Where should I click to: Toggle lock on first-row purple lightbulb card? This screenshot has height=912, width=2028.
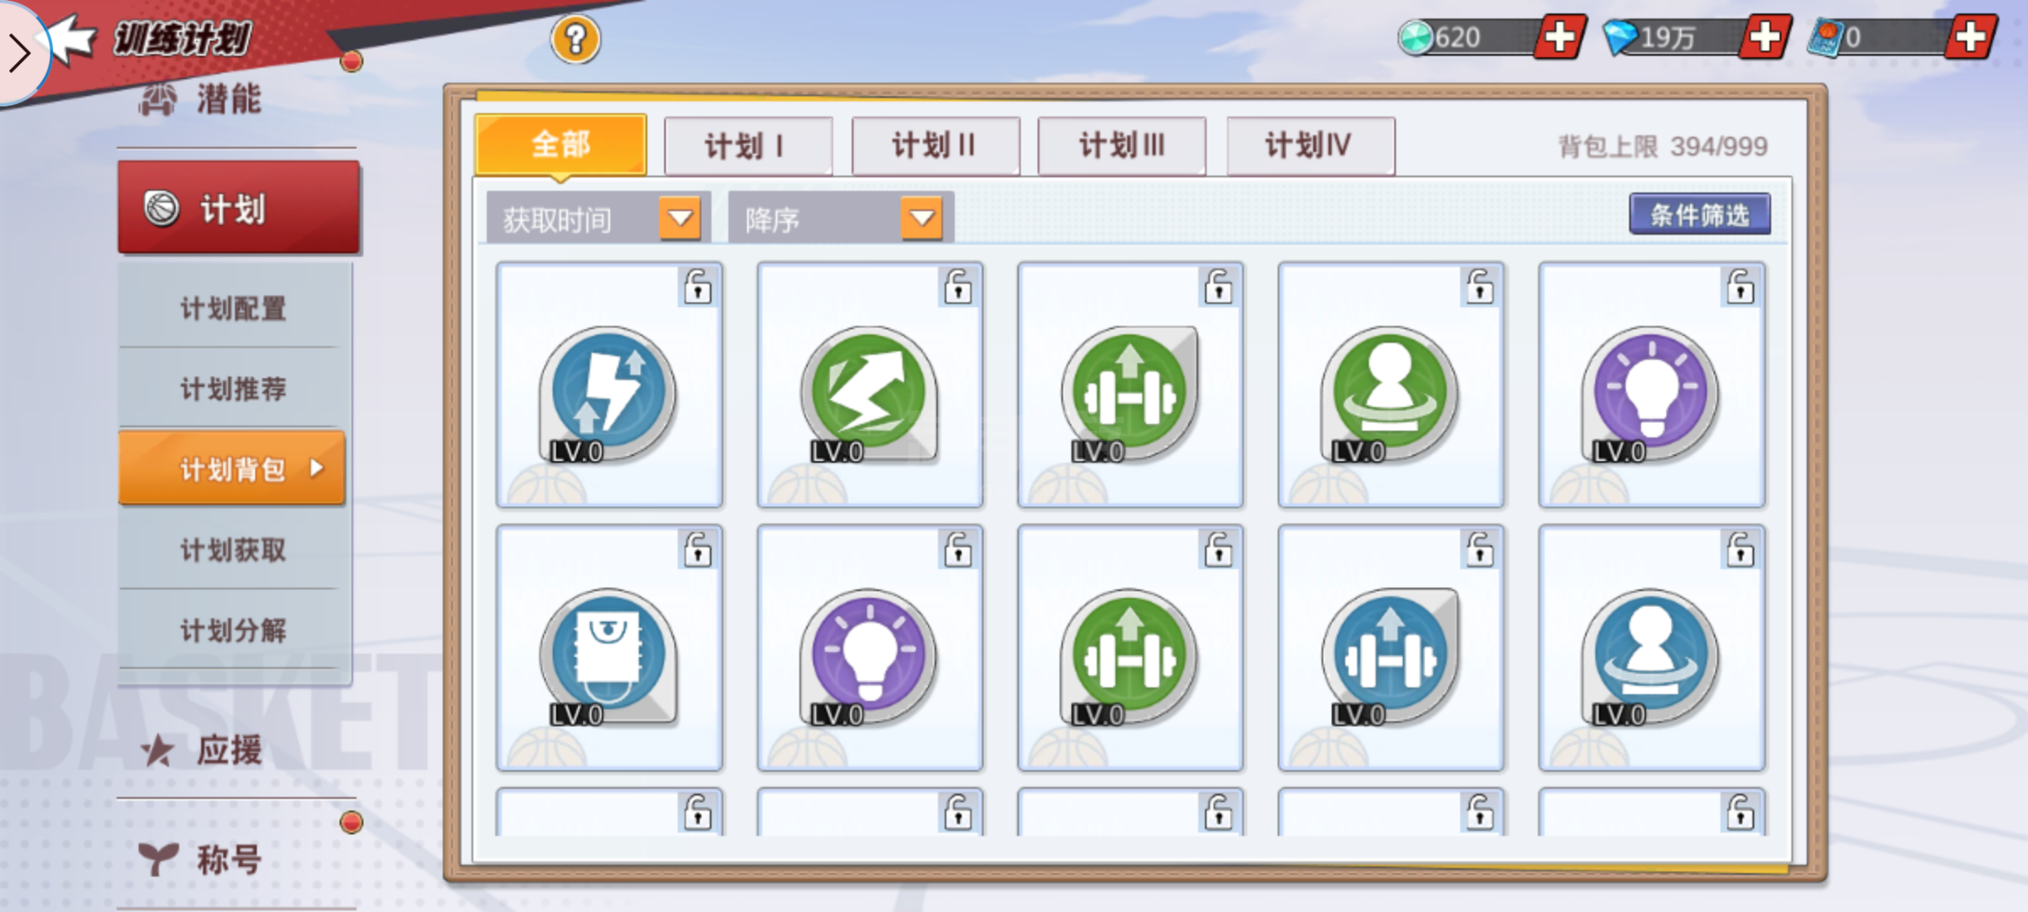[x=1740, y=287]
